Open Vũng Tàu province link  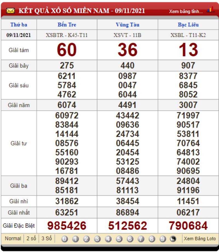coord(128,25)
